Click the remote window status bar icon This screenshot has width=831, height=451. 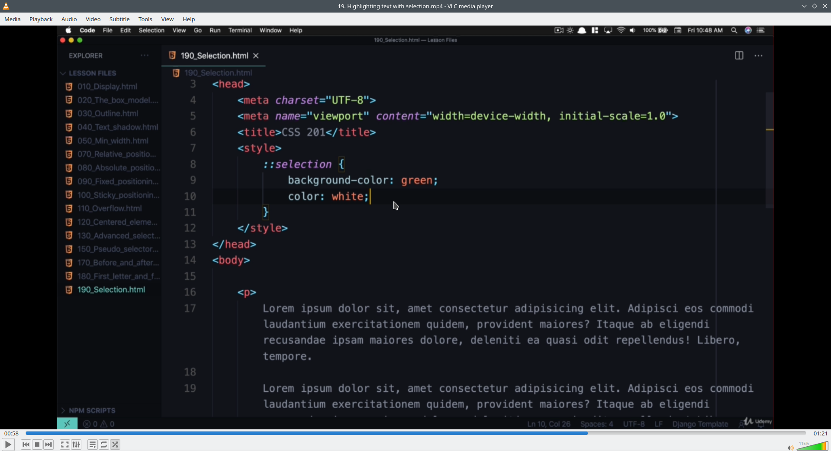click(x=67, y=424)
